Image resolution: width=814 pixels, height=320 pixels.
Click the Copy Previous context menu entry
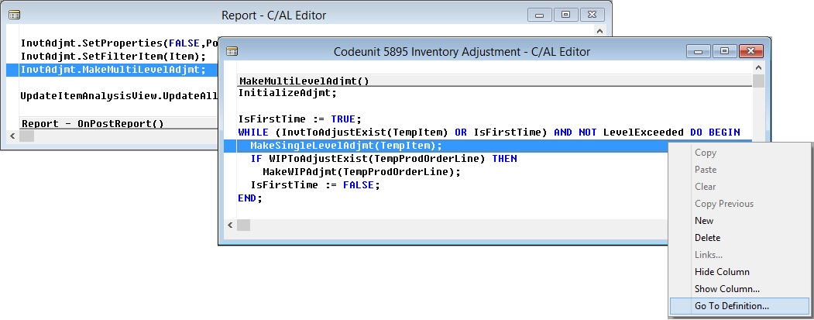point(723,204)
